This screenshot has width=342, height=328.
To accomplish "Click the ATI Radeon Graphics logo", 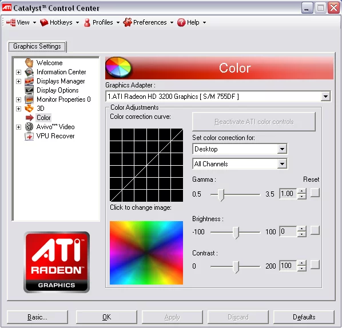I will tap(57, 262).
